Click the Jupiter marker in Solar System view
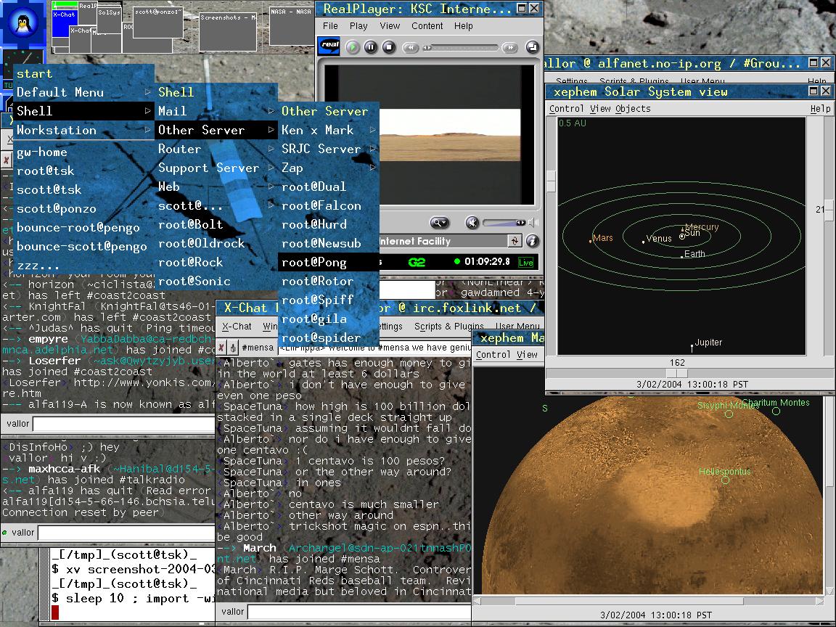The image size is (836, 627). click(692, 347)
